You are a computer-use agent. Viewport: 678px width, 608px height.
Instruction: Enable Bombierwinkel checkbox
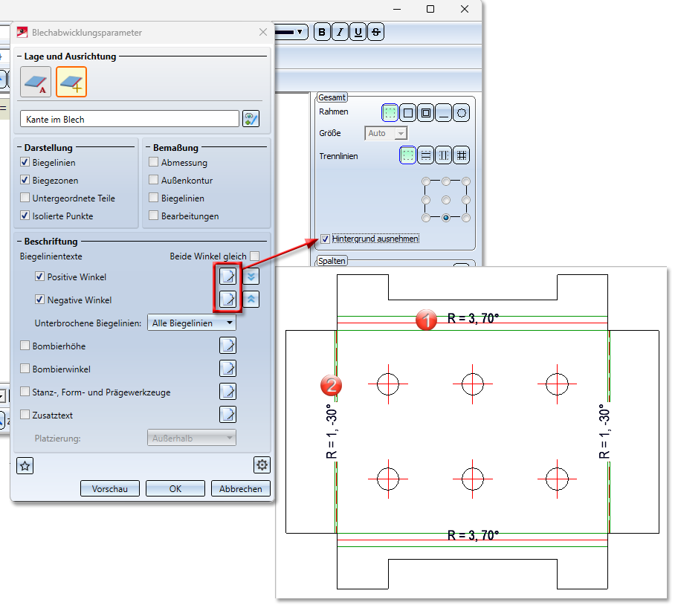(25, 369)
